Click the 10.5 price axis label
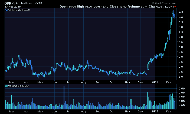 point(181,52)
